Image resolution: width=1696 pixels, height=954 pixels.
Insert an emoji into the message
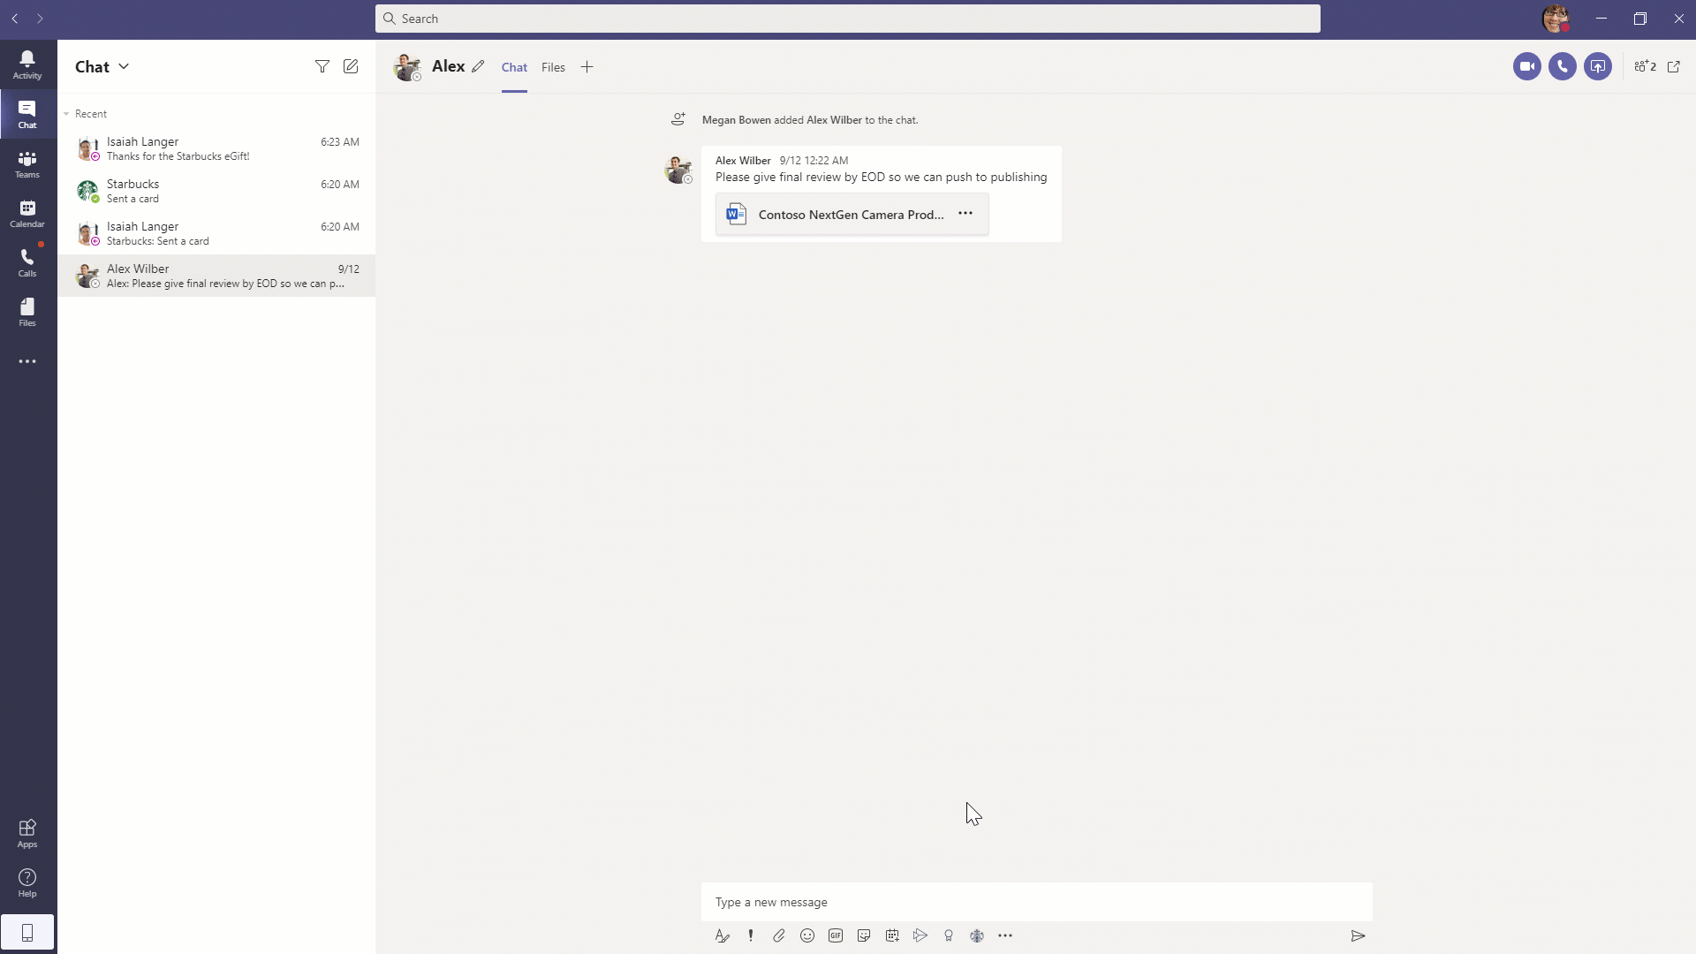pyautogui.click(x=807, y=935)
